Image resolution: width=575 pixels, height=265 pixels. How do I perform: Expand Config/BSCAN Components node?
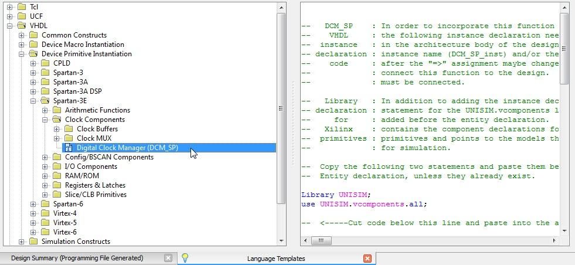pyautogui.click(x=45, y=157)
